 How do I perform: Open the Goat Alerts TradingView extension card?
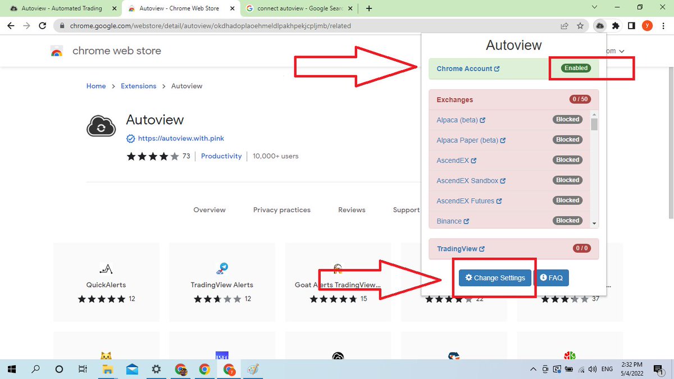click(338, 282)
